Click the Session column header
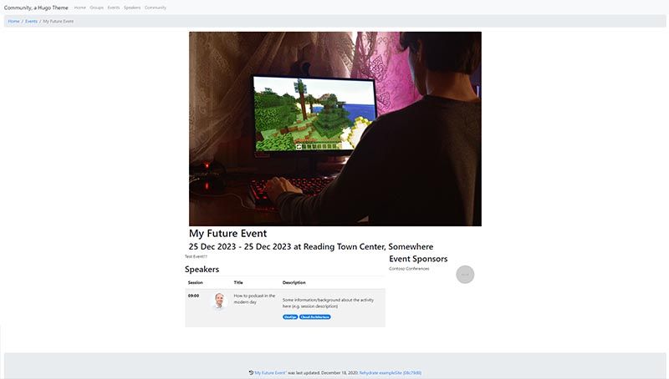 pyautogui.click(x=196, y=282)
